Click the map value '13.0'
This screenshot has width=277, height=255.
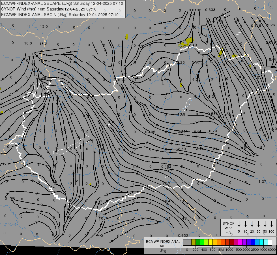[x=44, y=27]
